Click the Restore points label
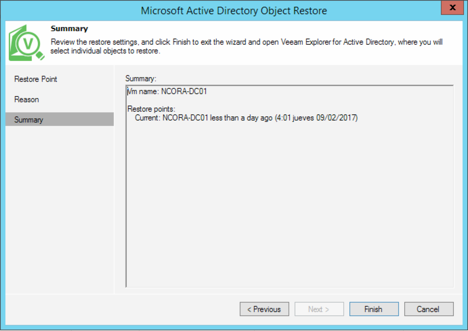Screen dimensions: 468x331 click(151, 109)
